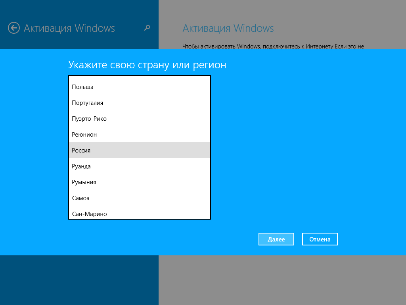Pick Румыния in the country list

[140, 182]
